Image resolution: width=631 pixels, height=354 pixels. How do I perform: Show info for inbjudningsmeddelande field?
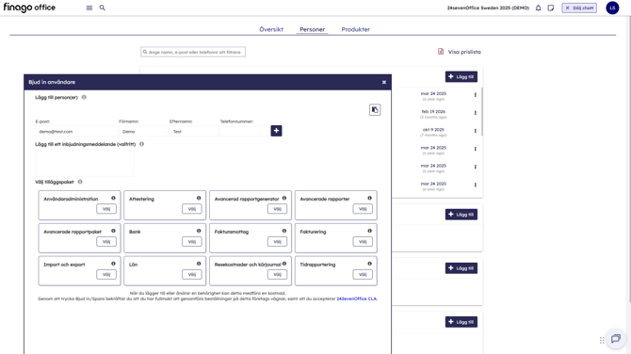click(141, 144)
